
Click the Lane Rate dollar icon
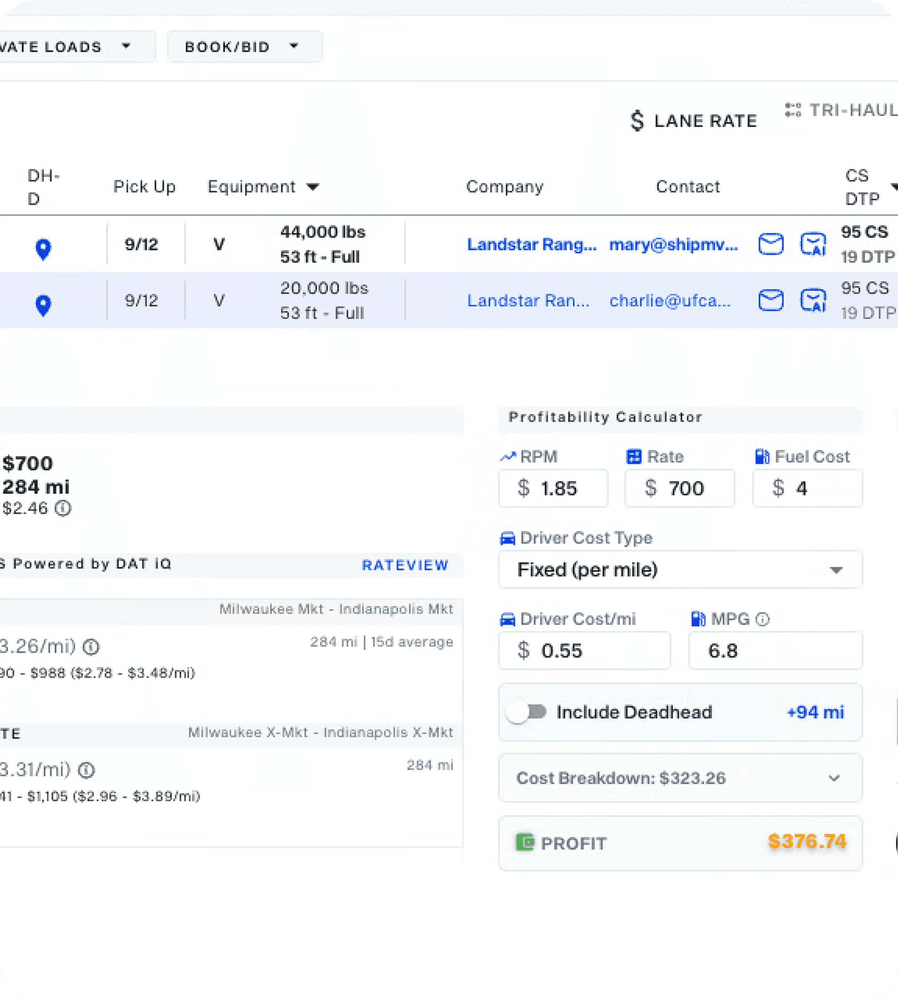[x=636, y=120]
